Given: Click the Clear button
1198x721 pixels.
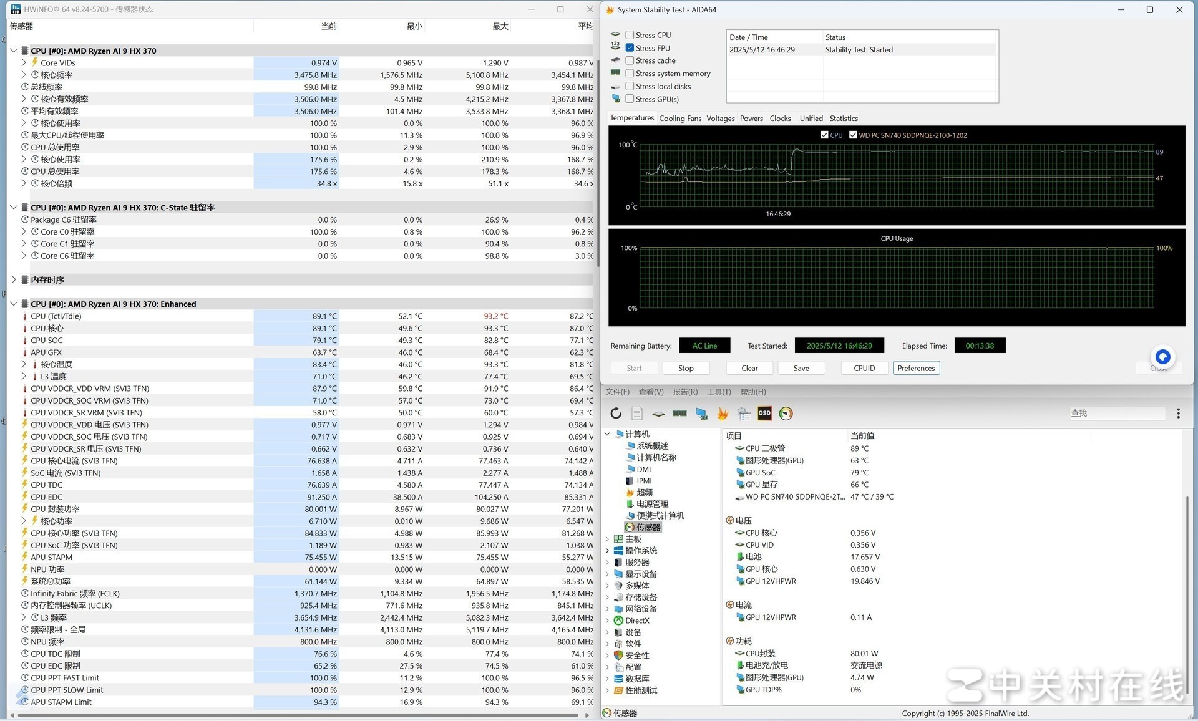Looking at the screenshot, I should (x=749, y=368).
